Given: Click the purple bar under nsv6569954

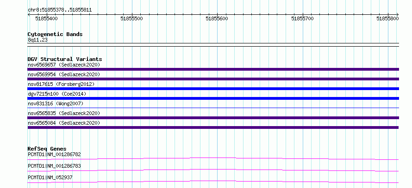Looking at the screenshot, I should pos(213,79).
